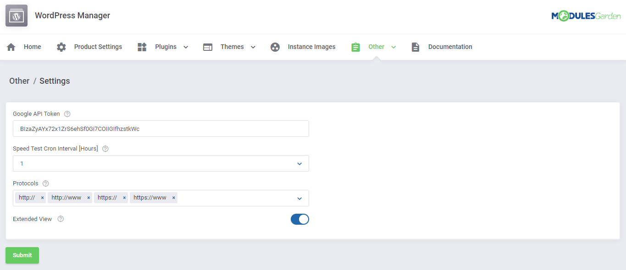Click the Product Settings gear icon
Image resolution: width=626 pixels, height=270 pixels.
[x=61, y=47]
